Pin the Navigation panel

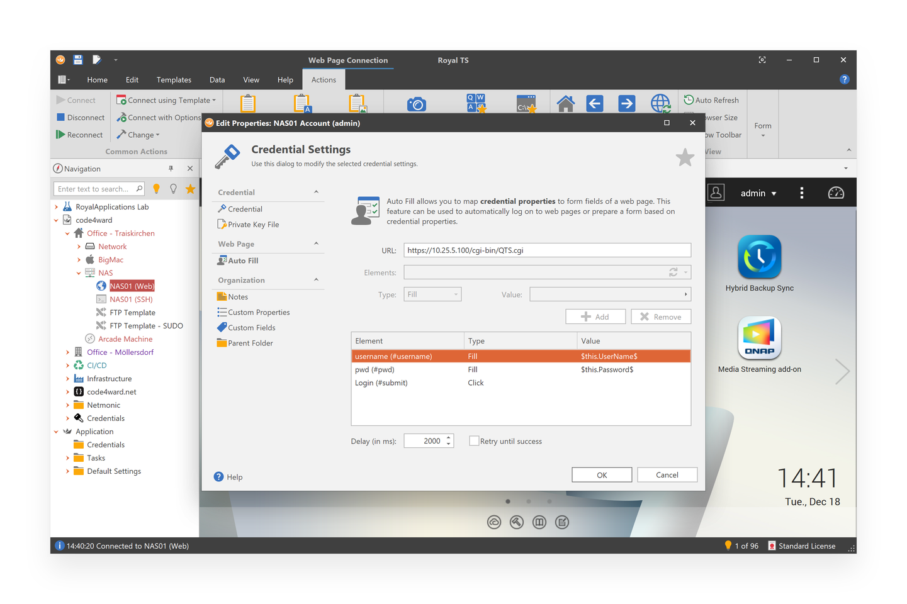[x=171, y=169]
